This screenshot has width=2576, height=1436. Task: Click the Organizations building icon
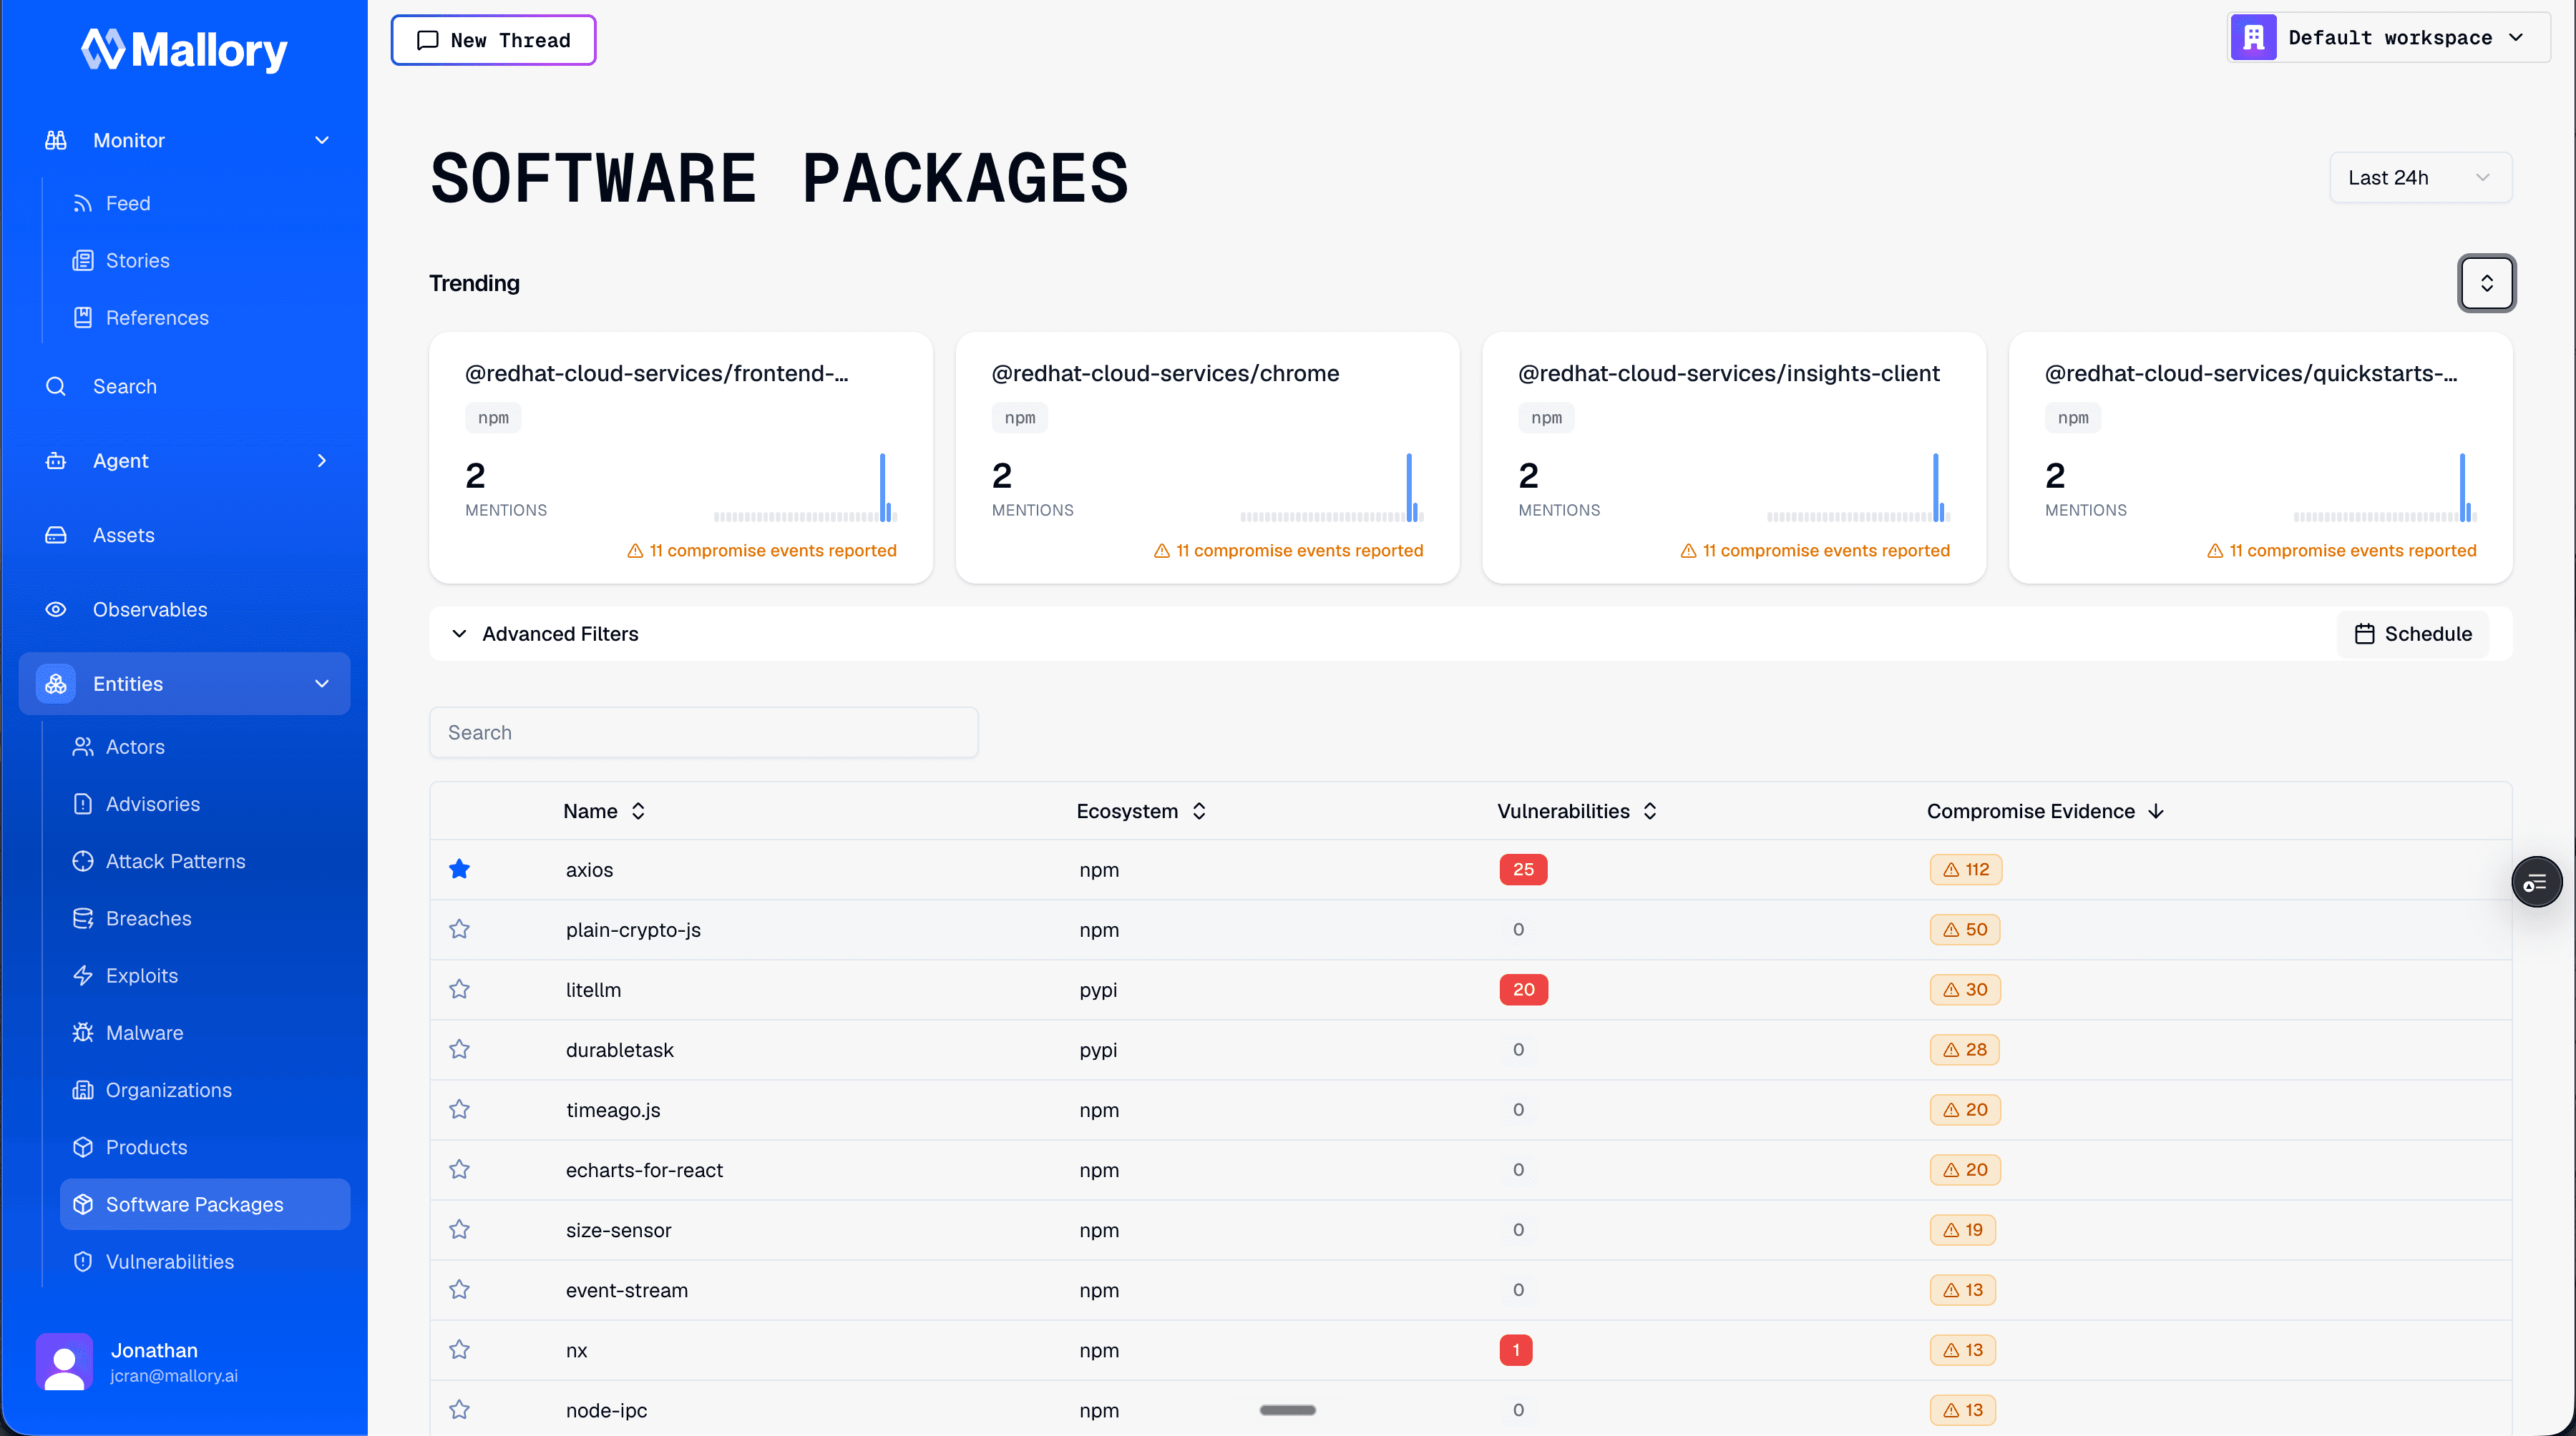(x=83, y=1091)
